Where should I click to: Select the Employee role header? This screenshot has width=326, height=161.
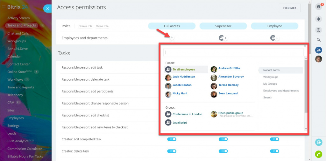pos(275,26)
